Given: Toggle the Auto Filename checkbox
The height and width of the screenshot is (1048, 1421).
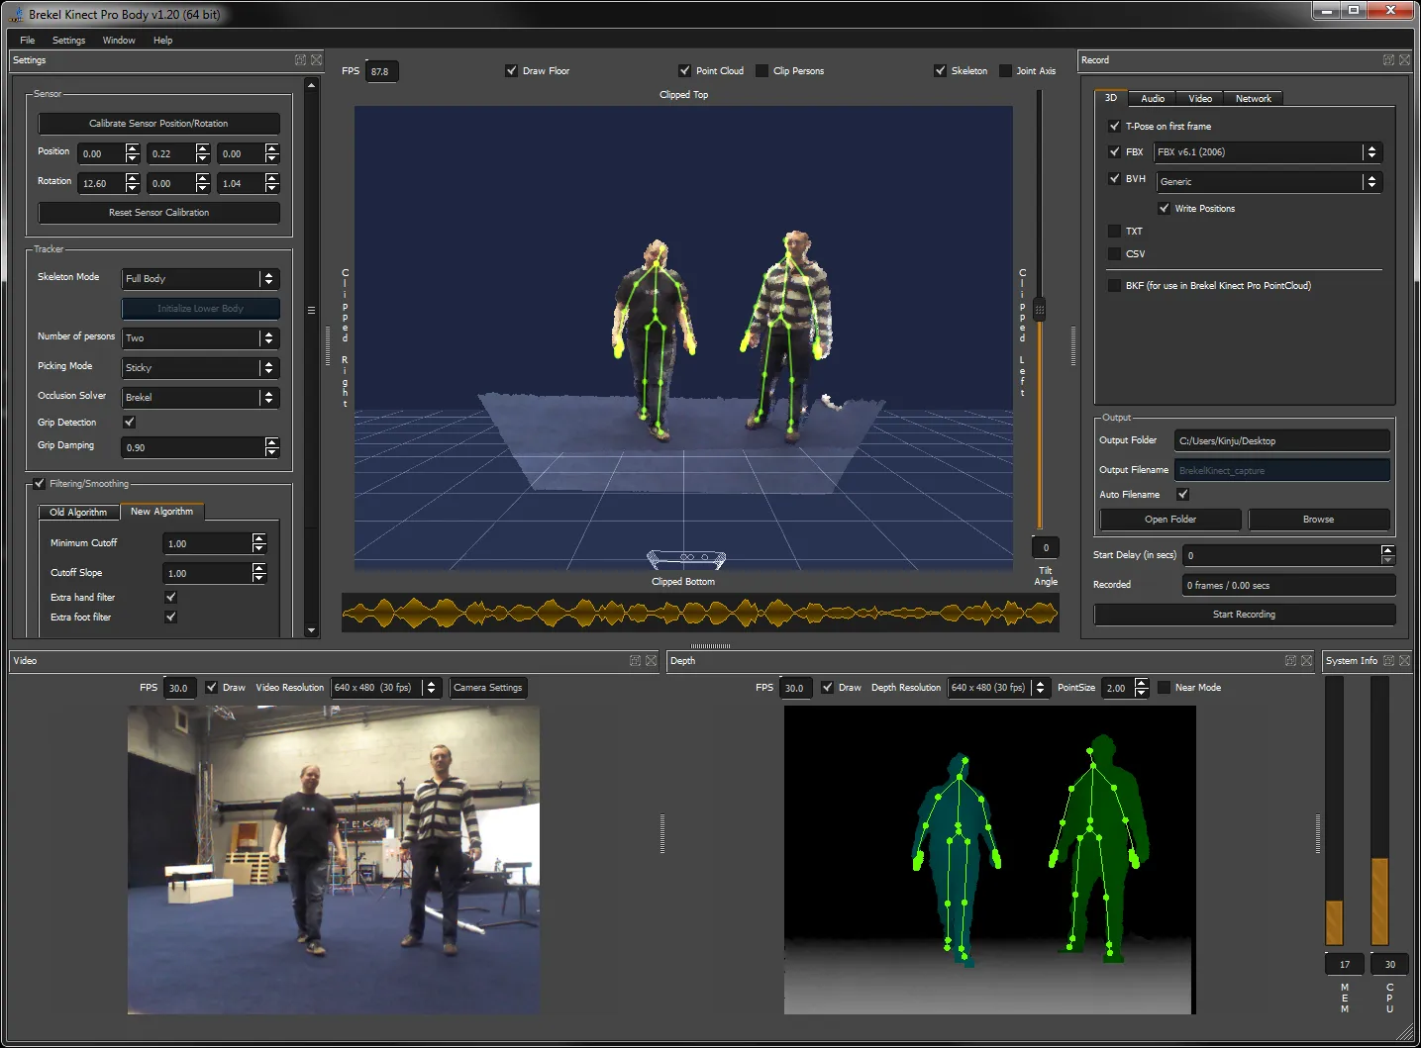Looking at the screenshot, I should [1182, 494].
